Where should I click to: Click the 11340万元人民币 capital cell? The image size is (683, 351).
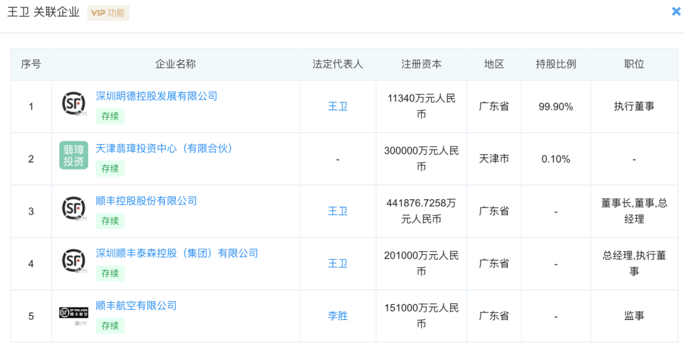421,106
